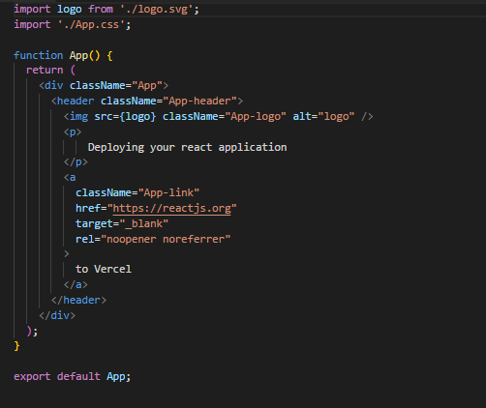Screen dimensions: 486x408
Task: Click the <div className="App"> line
Action: coord(104,86)
